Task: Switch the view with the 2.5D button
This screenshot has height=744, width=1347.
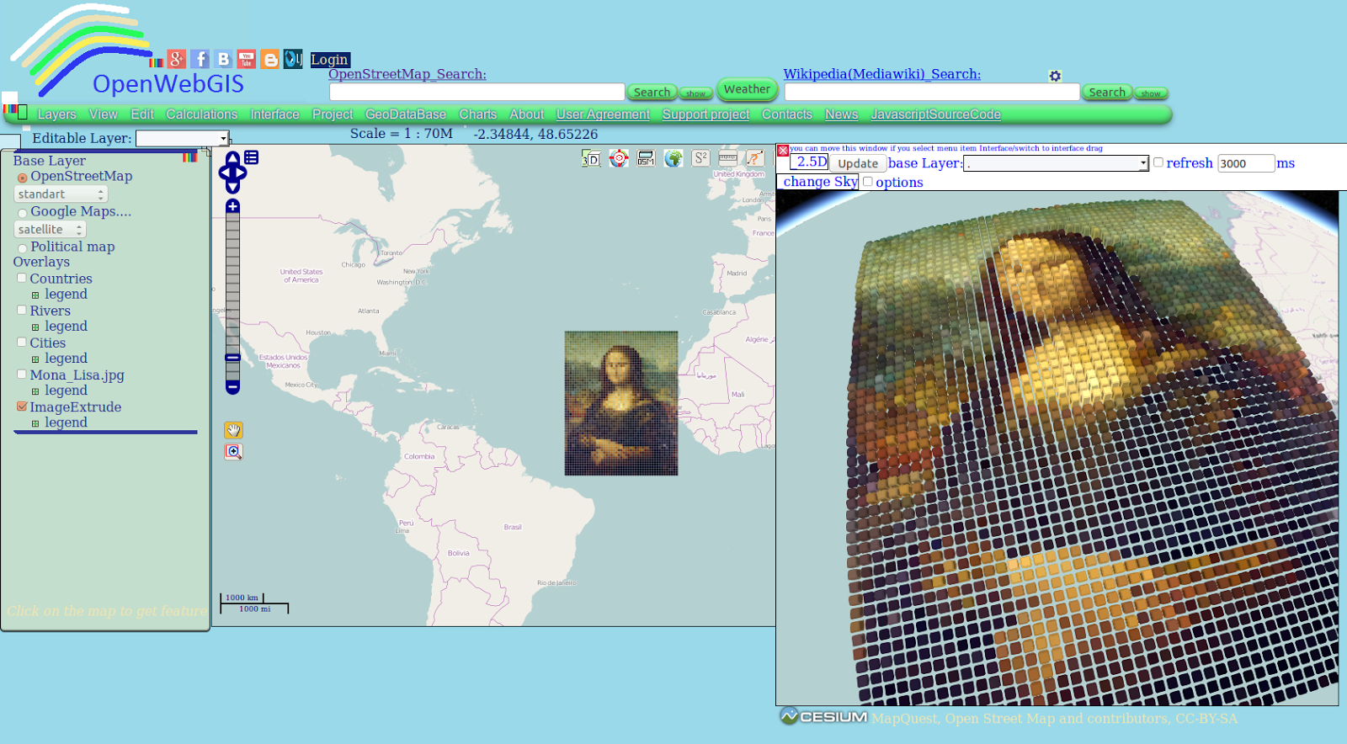Action: [x=810, y=162]
